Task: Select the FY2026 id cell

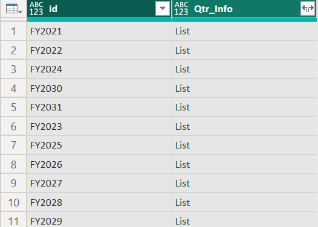Action: point(99,164)
